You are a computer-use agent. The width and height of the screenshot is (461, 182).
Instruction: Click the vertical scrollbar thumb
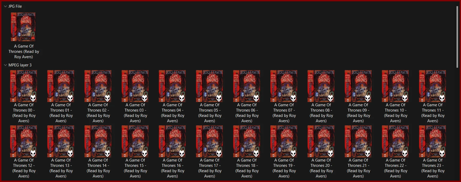tap(457, 37)
